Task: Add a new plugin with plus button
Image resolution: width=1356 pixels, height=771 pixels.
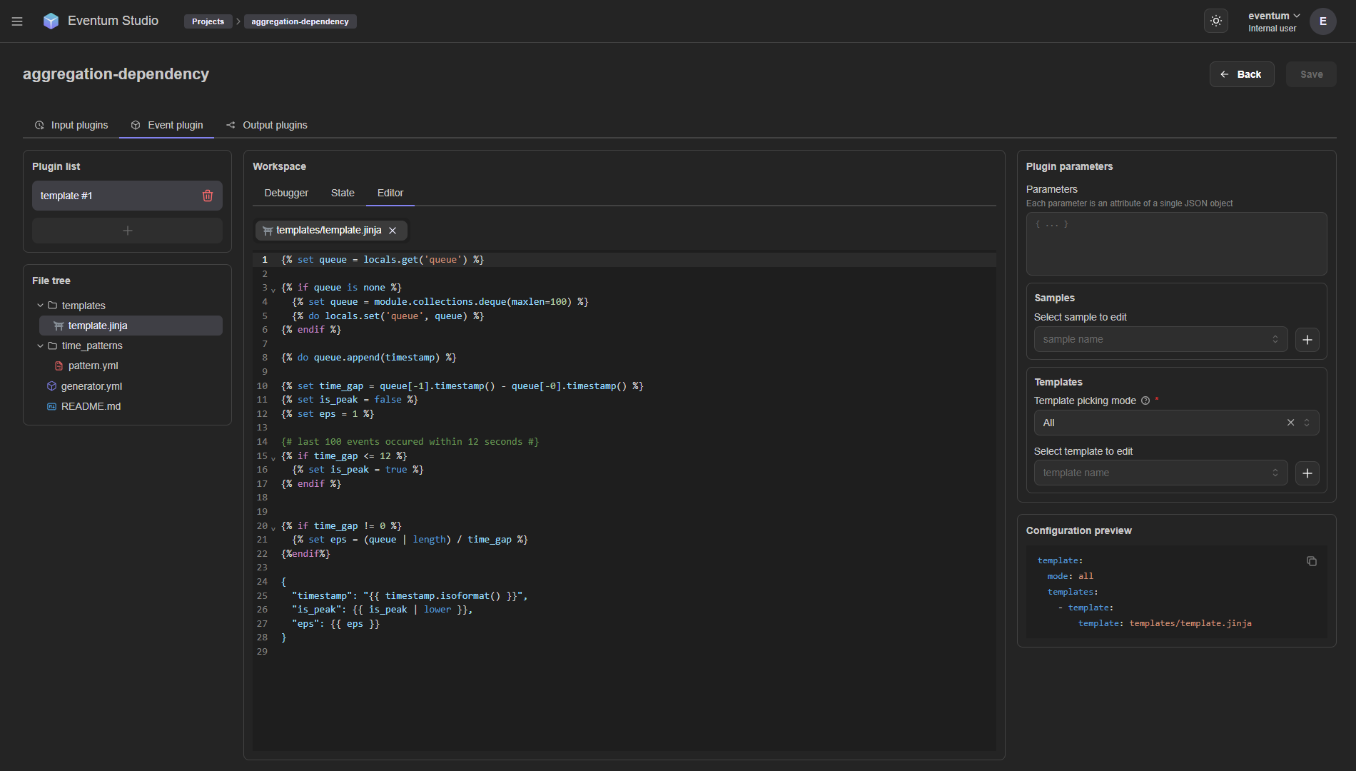Action: (x=127, y=231)
